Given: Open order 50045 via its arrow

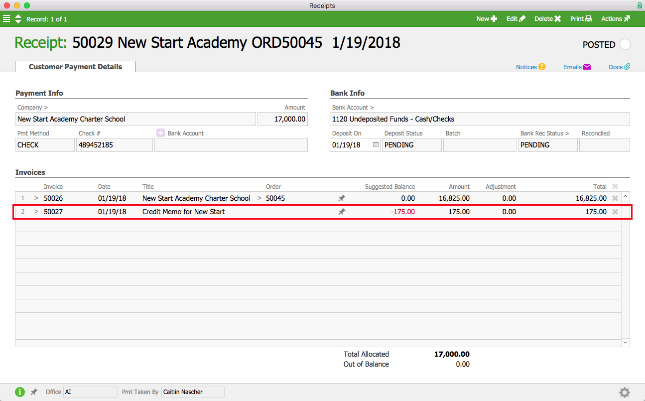Looking at the screenshot, I should [259, 198].
